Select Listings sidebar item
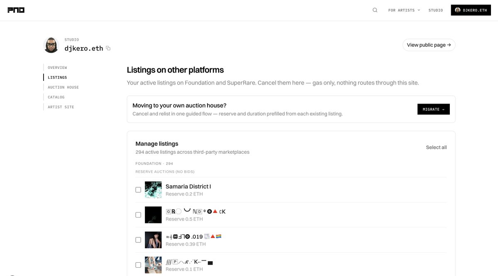This screenshot has height=276, width=498. [x=57, y=77]
